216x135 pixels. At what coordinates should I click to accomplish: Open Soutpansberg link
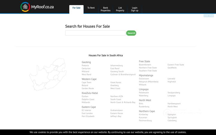click(174, 93)
